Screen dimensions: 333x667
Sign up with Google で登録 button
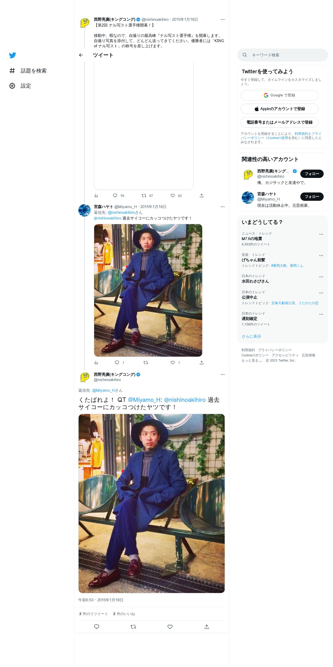pyautogui.click(x=280, y=95)
